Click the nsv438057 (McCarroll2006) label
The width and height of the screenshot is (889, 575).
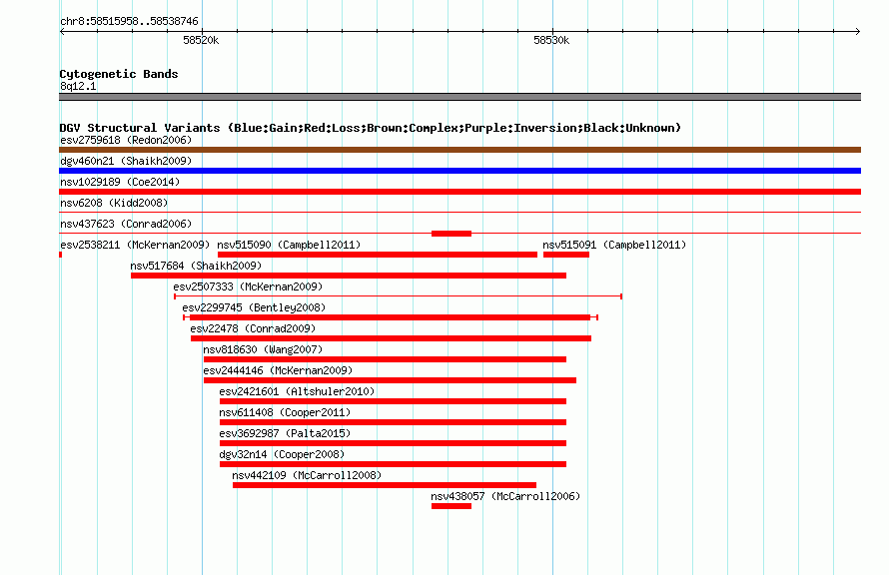click(x=505, y=496)
